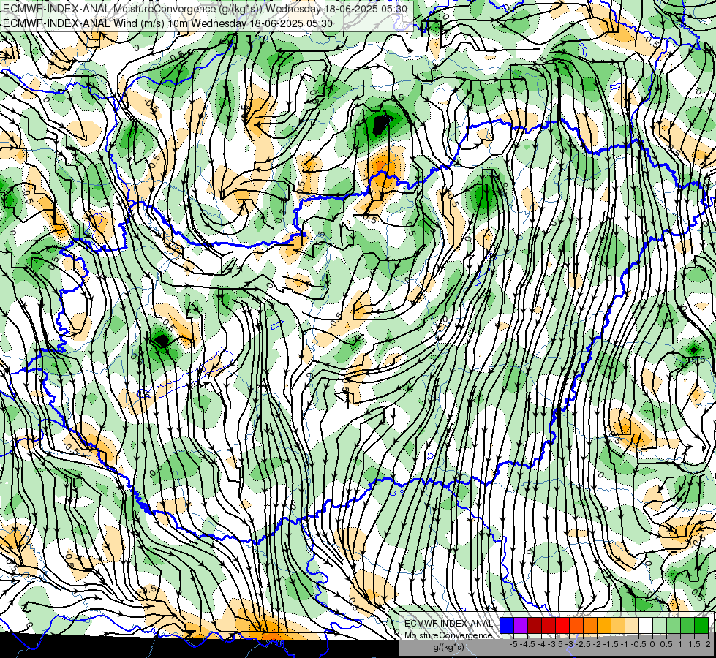Select the orange-red -3 to -2.5 legend box
This screenshot has width=716, height=658.
[x=576, y=625]
